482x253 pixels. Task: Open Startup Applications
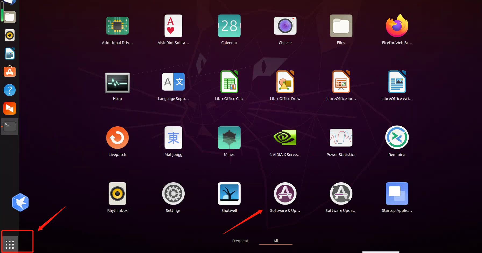coord(397,194)
